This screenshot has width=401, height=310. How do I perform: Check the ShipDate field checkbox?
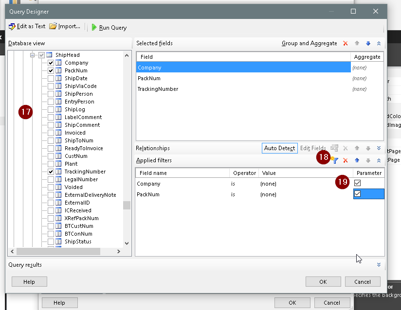coord(51,78)
